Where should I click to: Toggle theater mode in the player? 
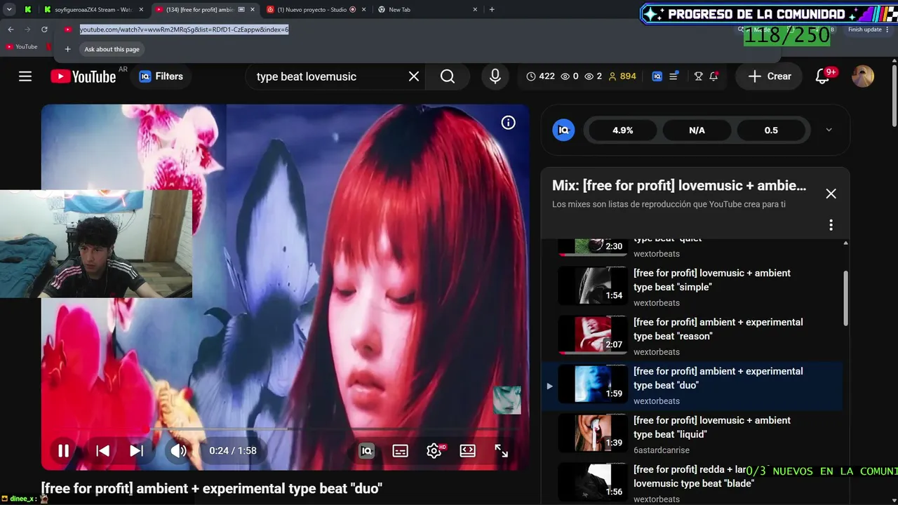467,451
